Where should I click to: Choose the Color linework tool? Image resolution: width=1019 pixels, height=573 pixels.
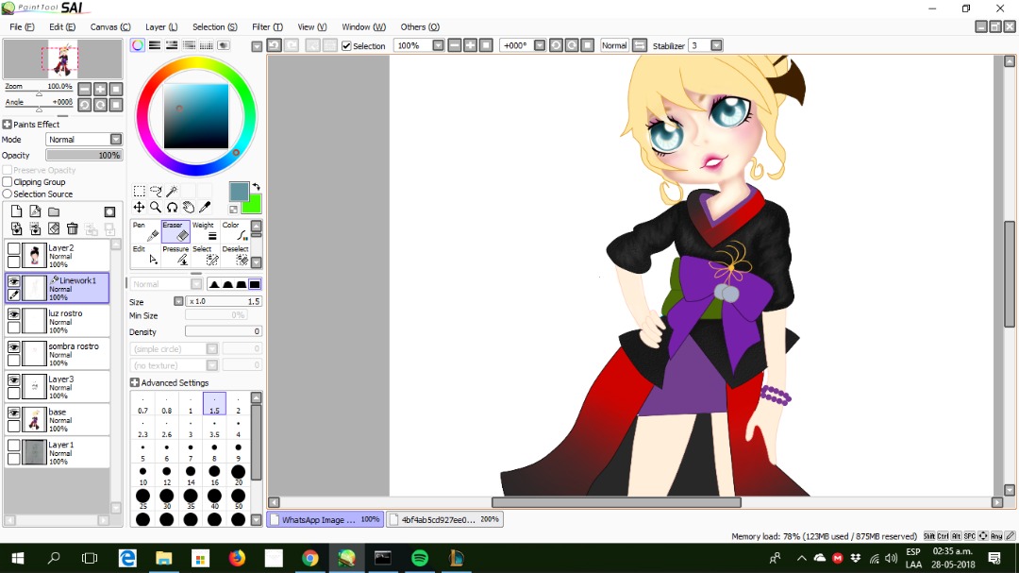(x=235, y=231)
